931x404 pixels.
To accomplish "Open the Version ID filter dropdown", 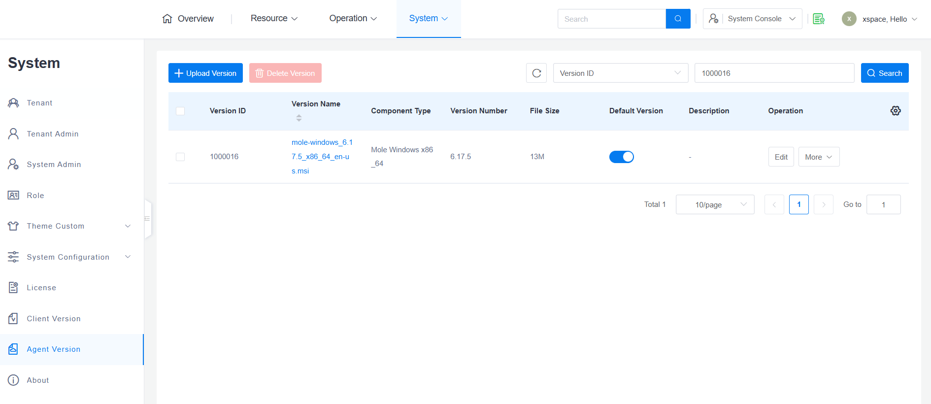I will point(620,73).
